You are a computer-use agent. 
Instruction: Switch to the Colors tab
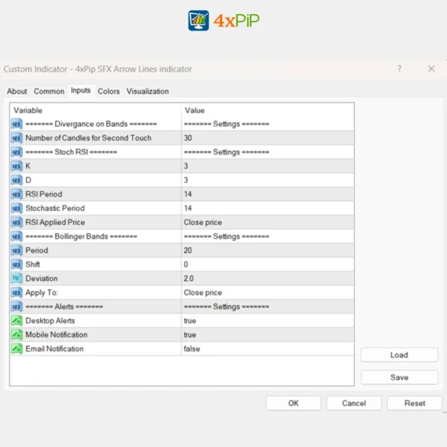(109, 92)
